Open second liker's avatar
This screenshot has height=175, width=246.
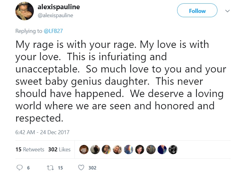(x=95, y=150)
